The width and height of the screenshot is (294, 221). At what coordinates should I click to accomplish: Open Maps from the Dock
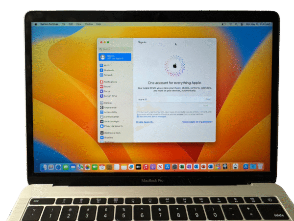coord(80,167)
